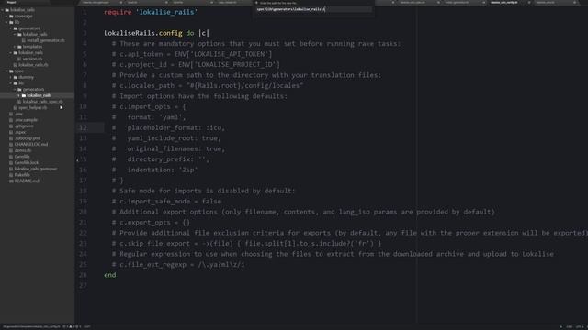Open lokalise_rails_spec.rb in the tree
The width and height of the screenshot is (588, 330).
click(43, 102)
